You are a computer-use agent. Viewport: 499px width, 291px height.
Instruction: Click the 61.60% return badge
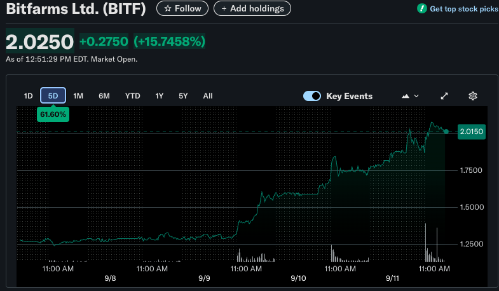point(53,114)
